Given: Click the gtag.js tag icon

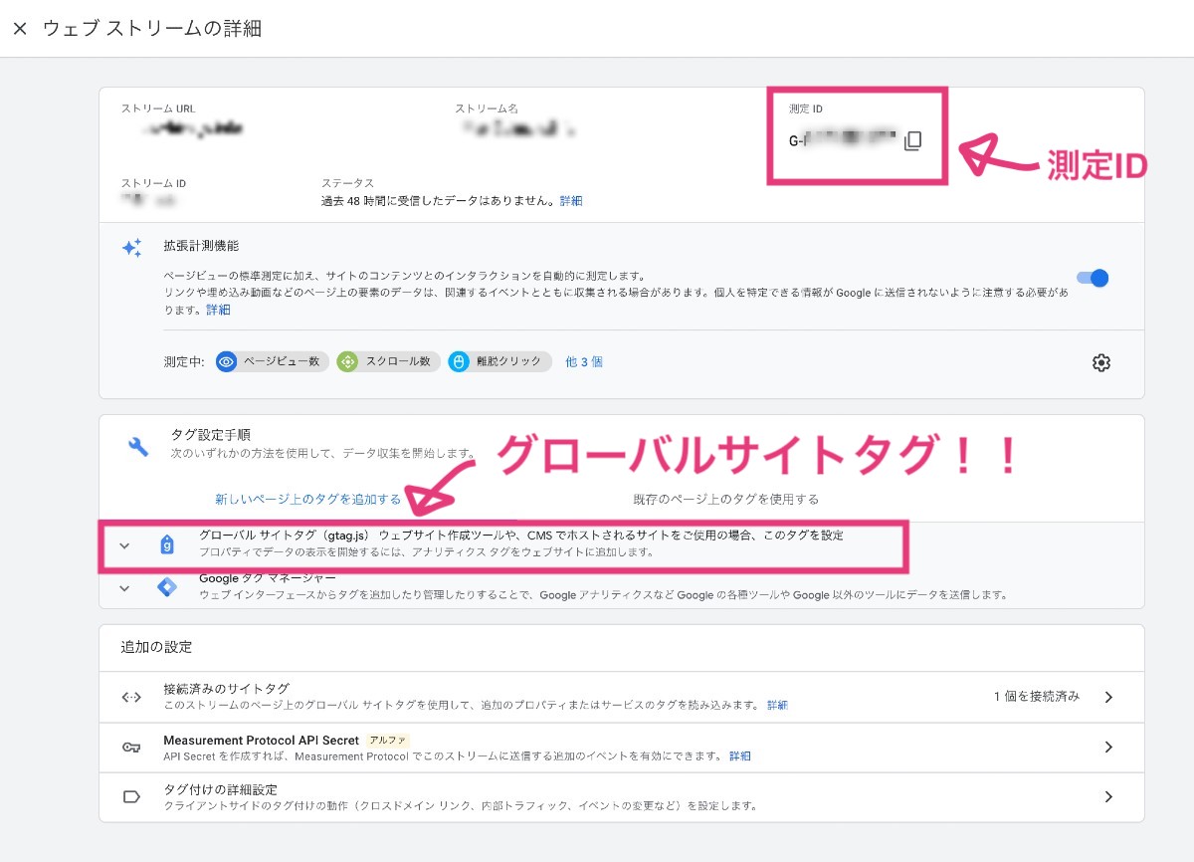Looking at the screenshot, I should click(x=167, y=544).
